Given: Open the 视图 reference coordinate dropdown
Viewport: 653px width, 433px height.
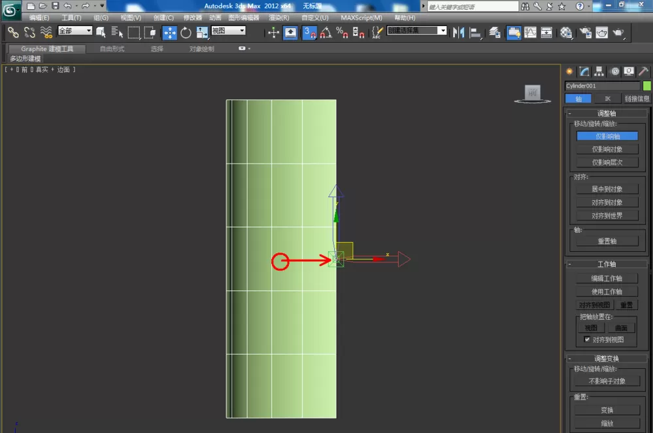Looking at the screenshot, I should tap(228, 31).
